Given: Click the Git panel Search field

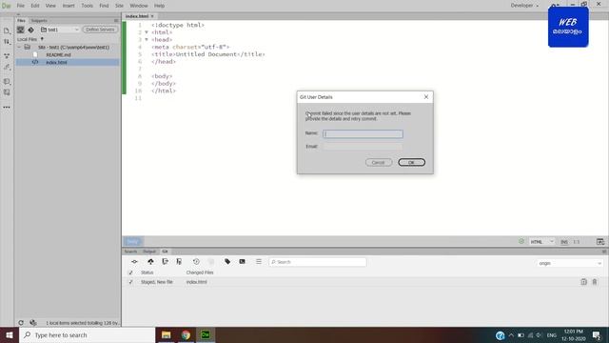Looking at the screenshot, I should (x=317, y=262).
